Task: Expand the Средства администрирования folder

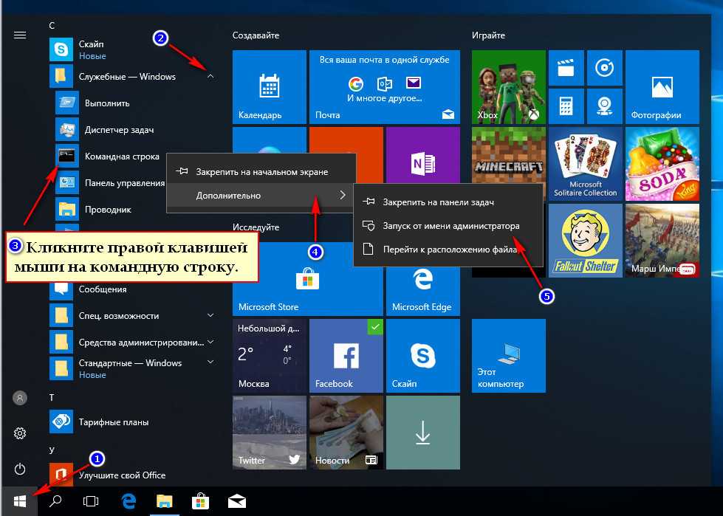Action: click(x=210, y=342)
